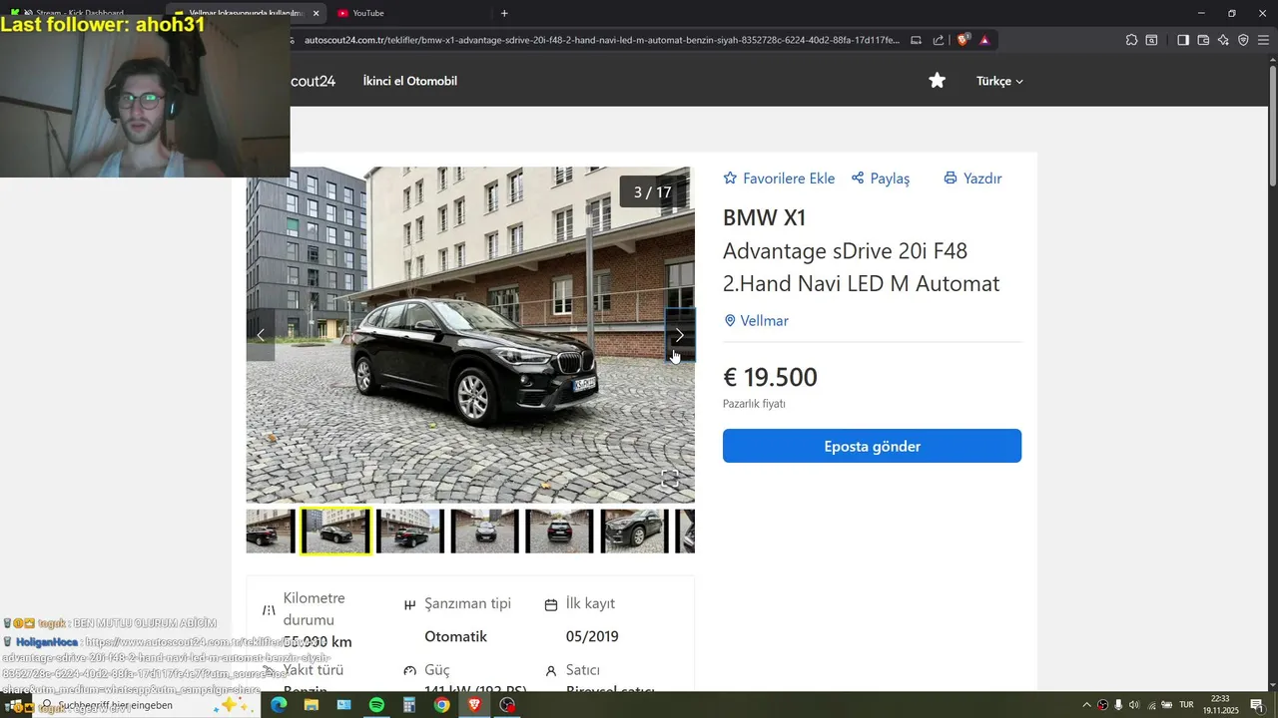Click the taskbar clock showing 22:33
This screenshot has width=1278, height=718.
click(1220, 705)
